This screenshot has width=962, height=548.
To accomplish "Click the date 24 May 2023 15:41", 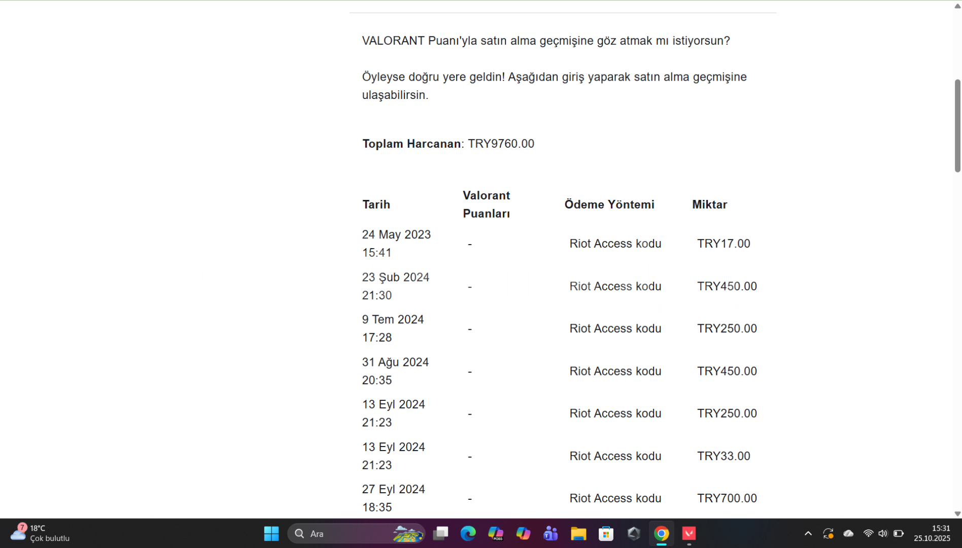I will [396, 244].
